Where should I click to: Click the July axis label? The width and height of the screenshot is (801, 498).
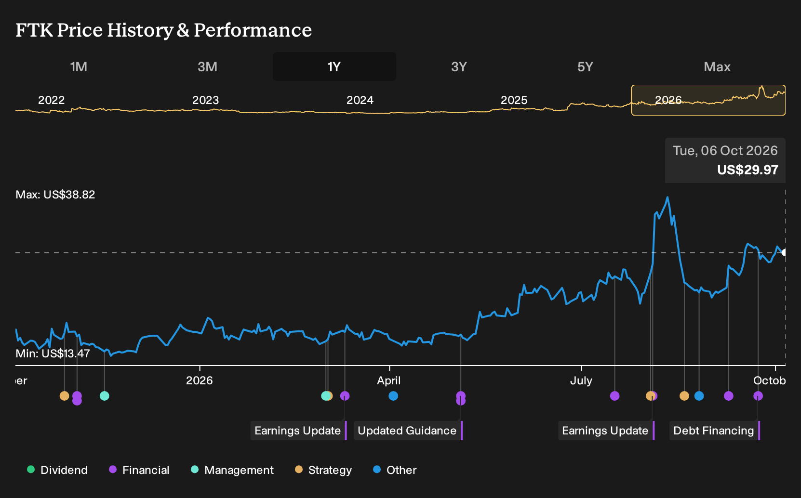click(581, 380)
